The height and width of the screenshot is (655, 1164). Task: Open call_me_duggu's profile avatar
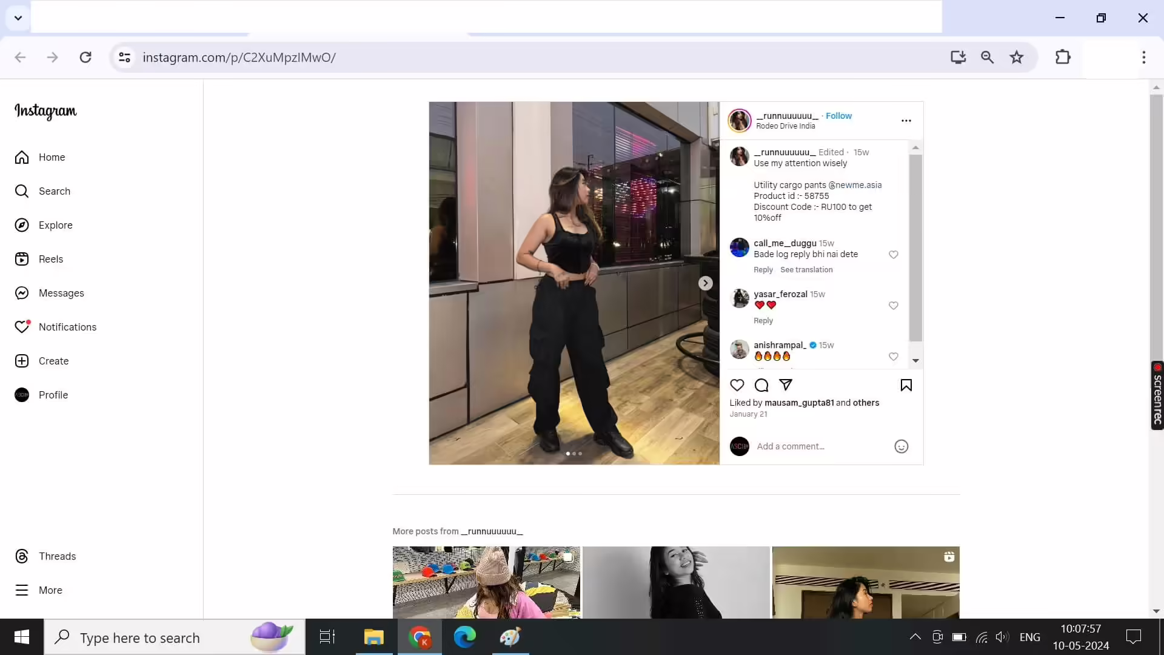pos(739,248)
